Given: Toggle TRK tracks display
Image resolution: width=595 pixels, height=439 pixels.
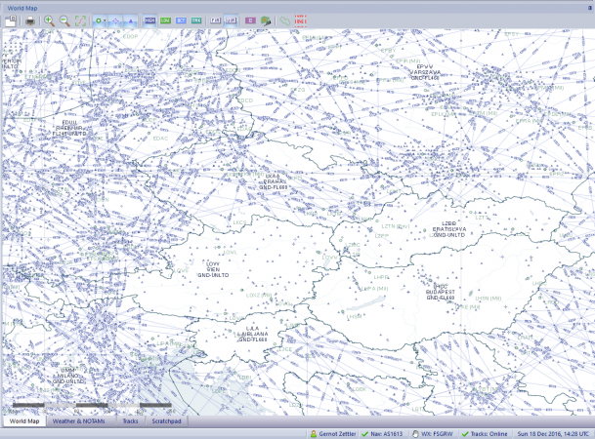Looking at the screenshot, I should (196, 20).
